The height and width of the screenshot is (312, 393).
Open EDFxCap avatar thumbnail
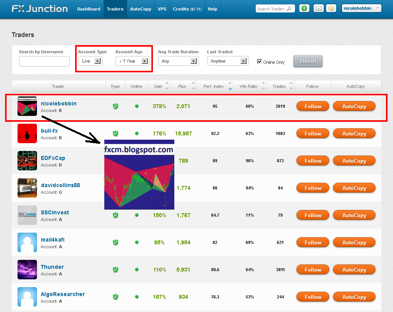click(27, 161)
